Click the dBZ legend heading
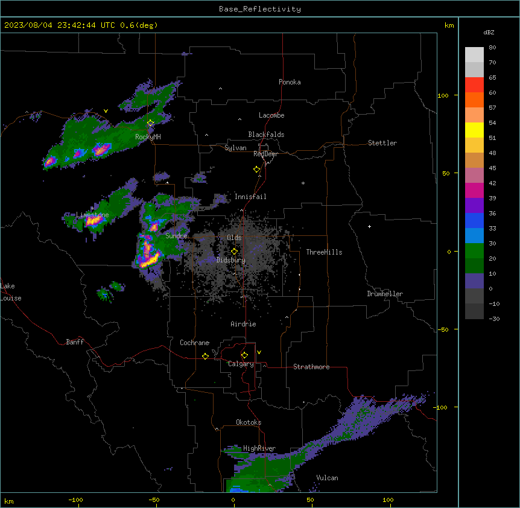This screenshot has width=520, height=508. (489, 32)
